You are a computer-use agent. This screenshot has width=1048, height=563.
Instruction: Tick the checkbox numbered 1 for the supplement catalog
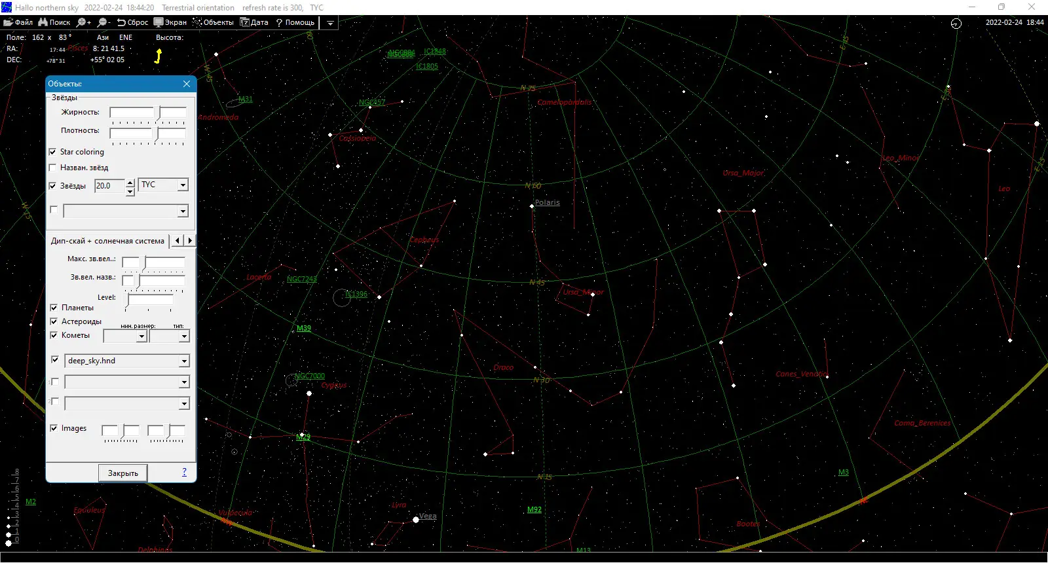[55, 382]
